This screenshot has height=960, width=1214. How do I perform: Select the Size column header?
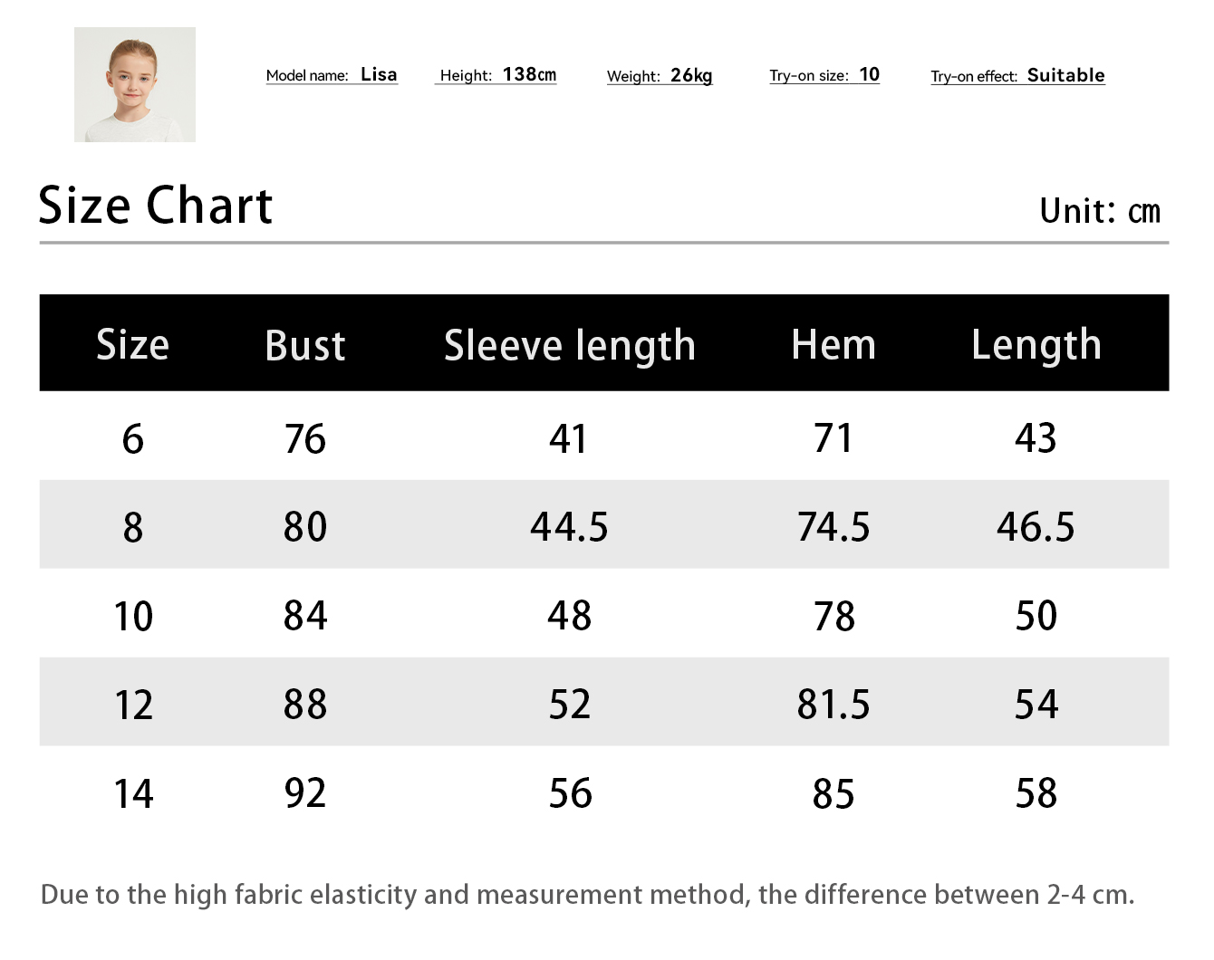[132, 345]
